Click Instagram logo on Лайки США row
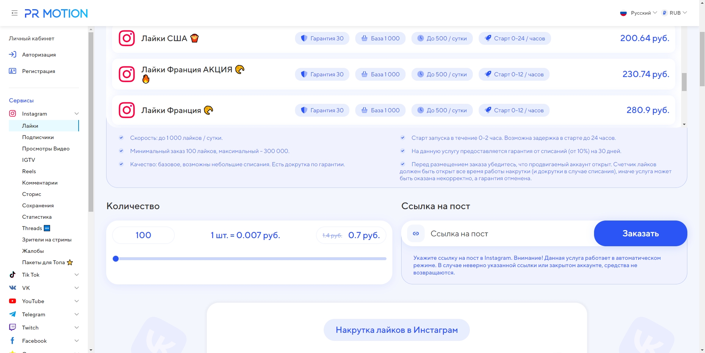The image size is (705, 353). [127, 38]
